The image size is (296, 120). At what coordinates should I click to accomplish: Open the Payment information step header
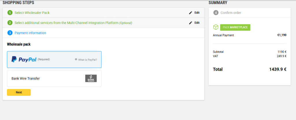pyautogui.click(x=30, y=33)
